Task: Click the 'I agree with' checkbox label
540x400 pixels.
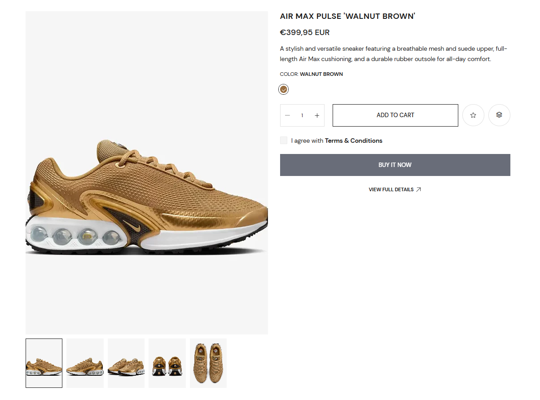Action: [307, 141]
